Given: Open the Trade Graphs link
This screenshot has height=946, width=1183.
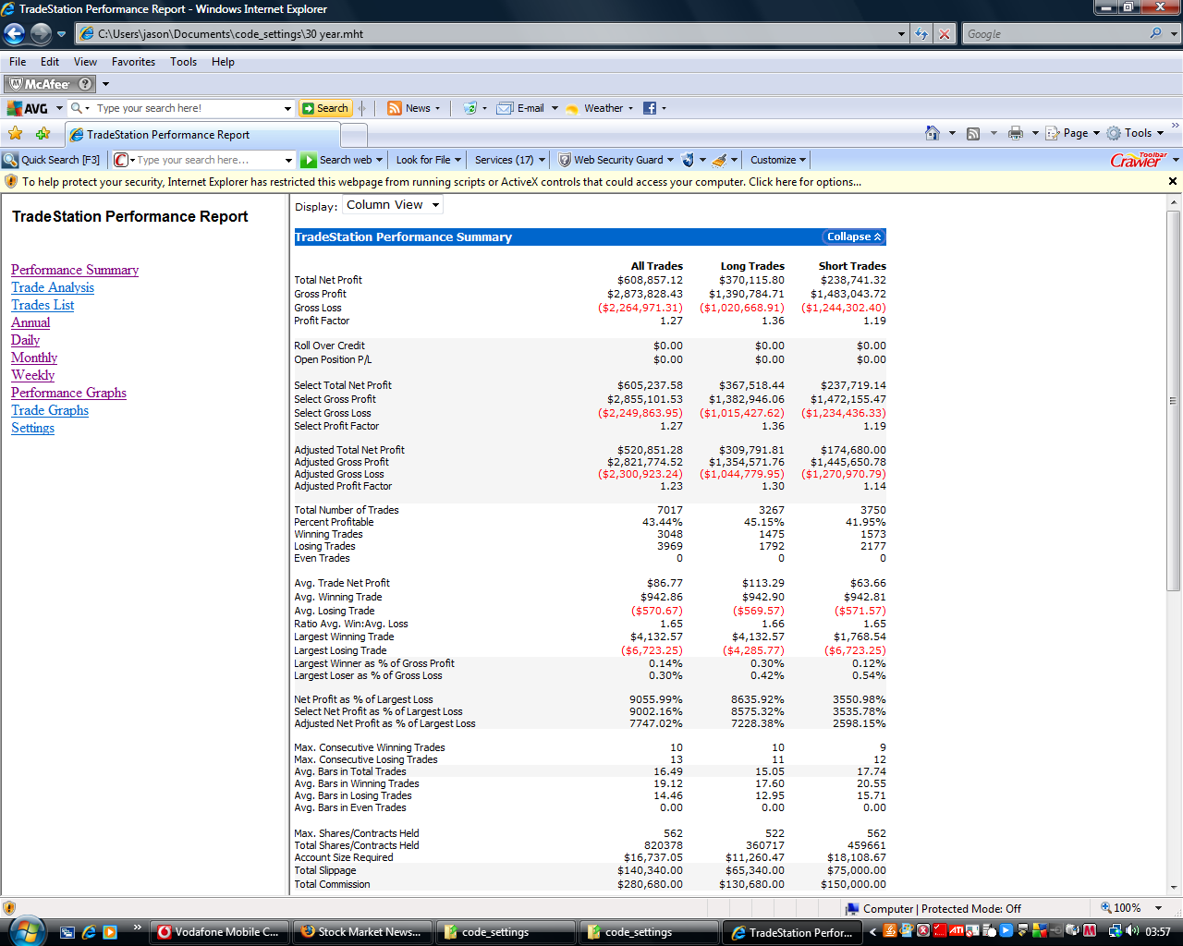Looking at the screenshot, I should [x=50, y=410].
